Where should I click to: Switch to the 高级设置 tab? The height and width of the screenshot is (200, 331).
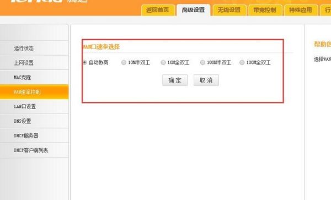tap(194, 10)
